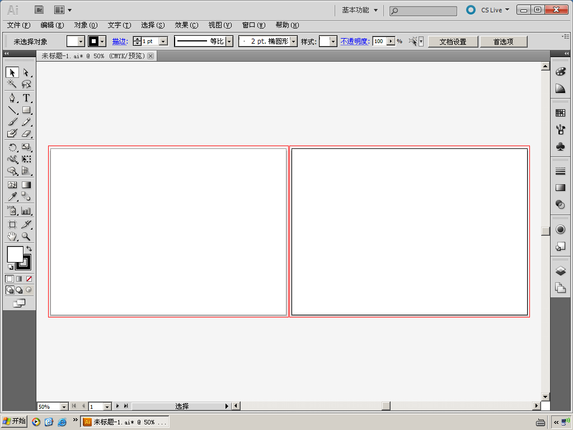Enable Draw Behind mode
573x430 pixels.
[19, 290]
